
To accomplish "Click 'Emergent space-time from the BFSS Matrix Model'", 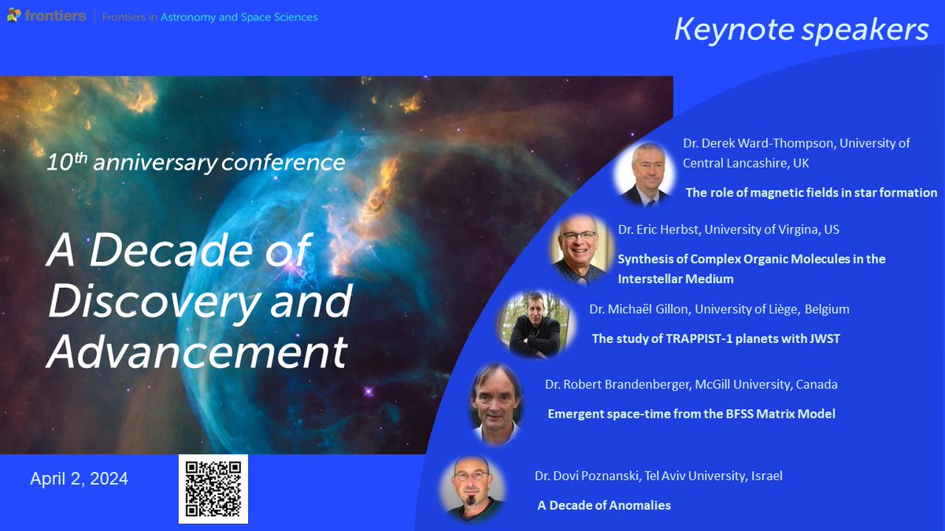I will 691,414.
